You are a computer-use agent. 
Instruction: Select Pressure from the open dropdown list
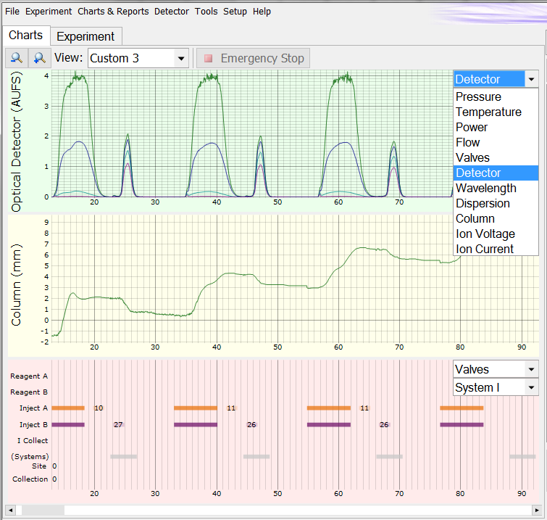click(x=478, y=96)
